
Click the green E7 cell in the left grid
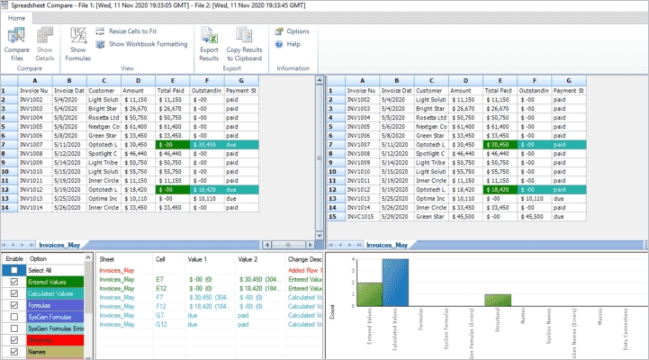(173, 145)
